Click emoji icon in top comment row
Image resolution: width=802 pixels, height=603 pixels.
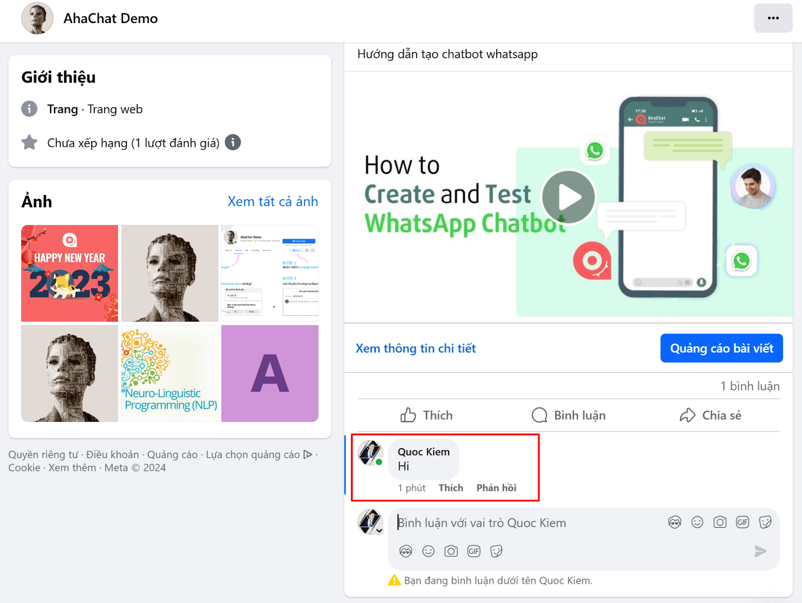pyautogui.click(x=697, y=522)
